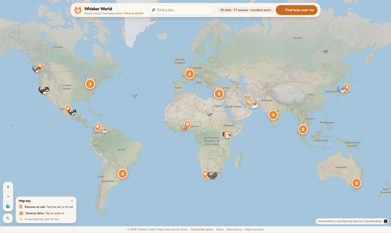Collapse the Map key panel
391x233 pixels.
tap(72, 201)
